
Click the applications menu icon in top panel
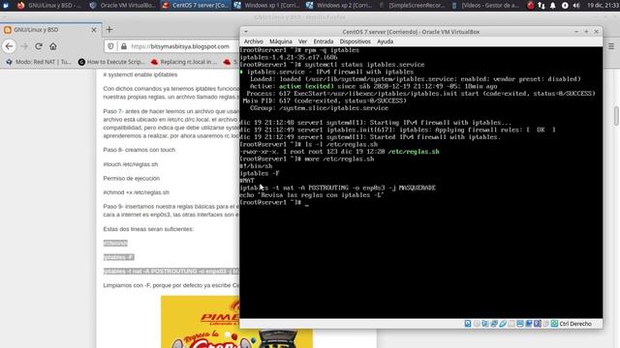pos(6,5)
